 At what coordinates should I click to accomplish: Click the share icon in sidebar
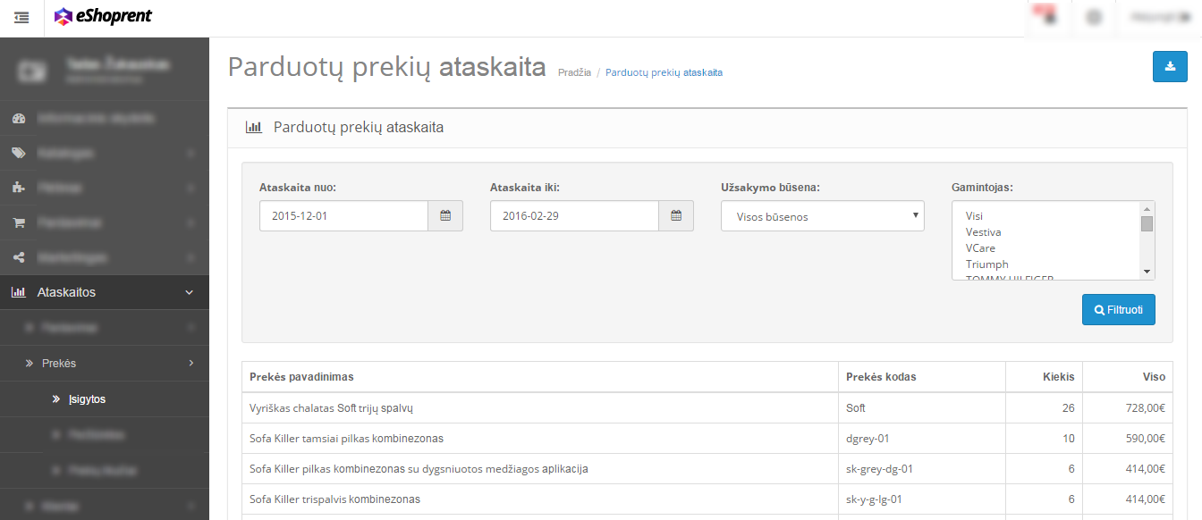coord(19,257)
